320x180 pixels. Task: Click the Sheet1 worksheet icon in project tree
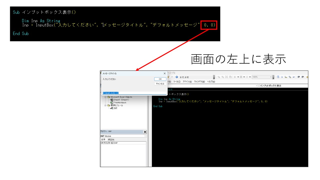point(111,100)
